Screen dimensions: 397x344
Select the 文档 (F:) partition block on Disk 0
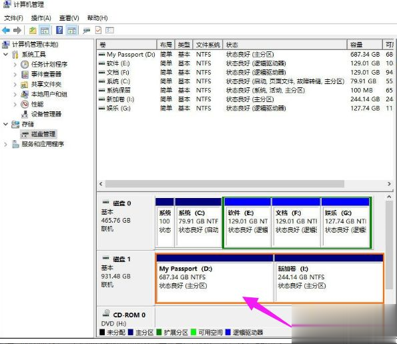[296, 223]
